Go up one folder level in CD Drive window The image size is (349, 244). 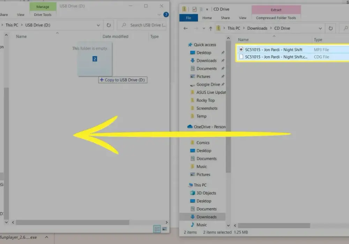210,29
